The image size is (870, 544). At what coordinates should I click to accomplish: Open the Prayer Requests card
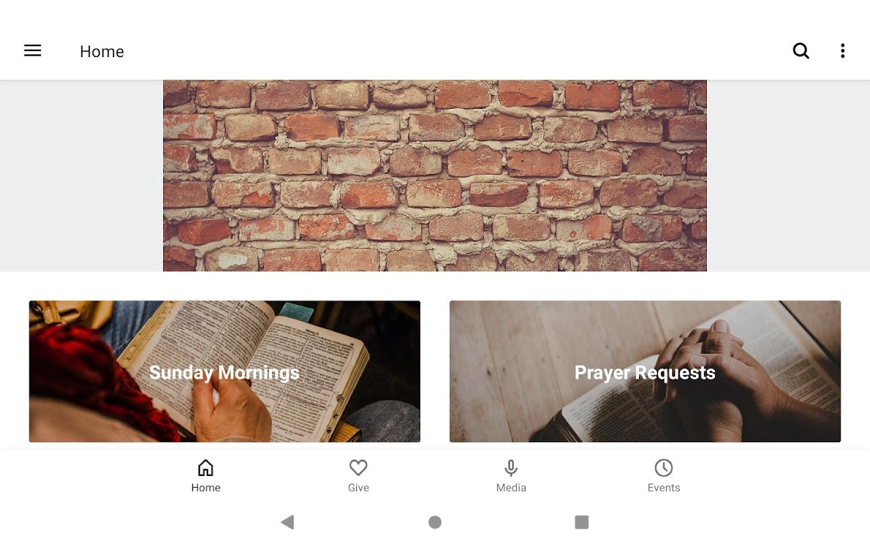(x=645, y=371)
